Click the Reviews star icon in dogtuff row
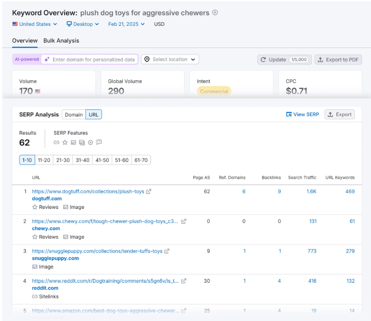 35,207
